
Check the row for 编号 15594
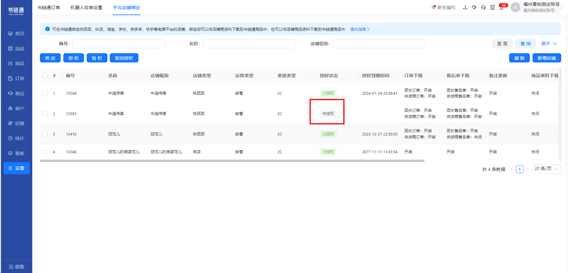[x=45, y=93]
